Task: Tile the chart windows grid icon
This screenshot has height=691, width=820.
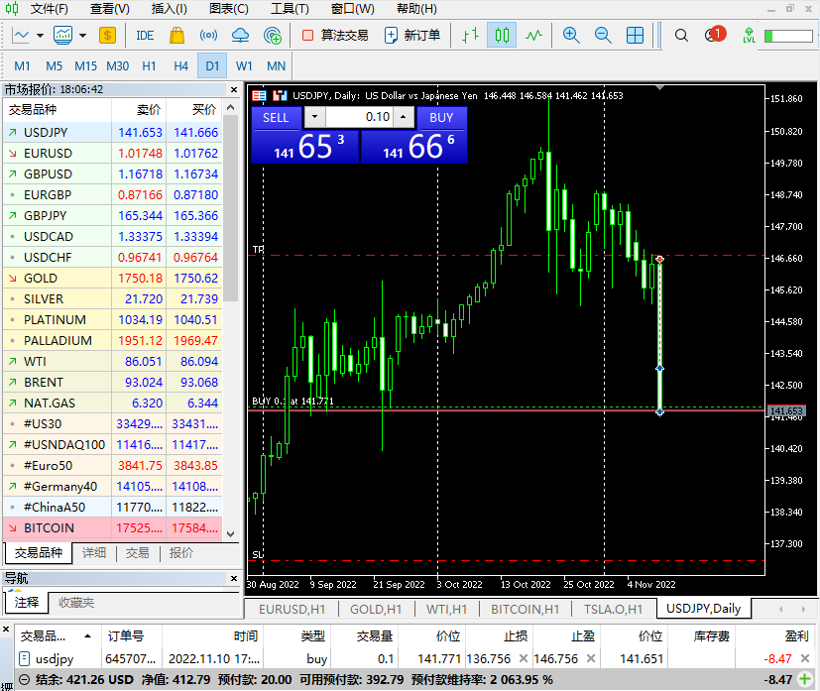Action: [635, 36]
